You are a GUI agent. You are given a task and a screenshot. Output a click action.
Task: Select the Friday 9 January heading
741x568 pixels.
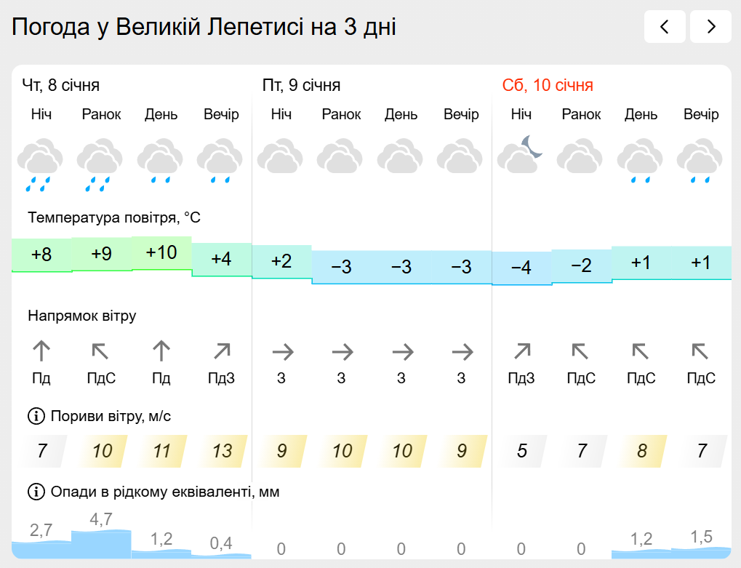[302, 85]
